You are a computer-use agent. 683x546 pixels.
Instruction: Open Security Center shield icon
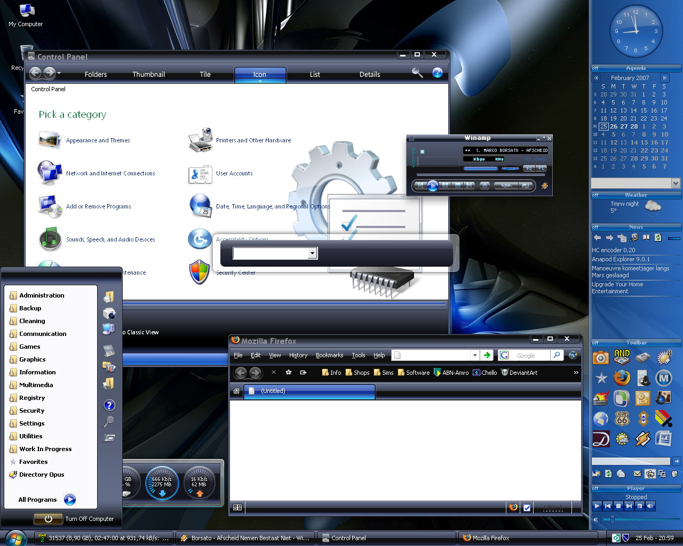tap(200, 272)
